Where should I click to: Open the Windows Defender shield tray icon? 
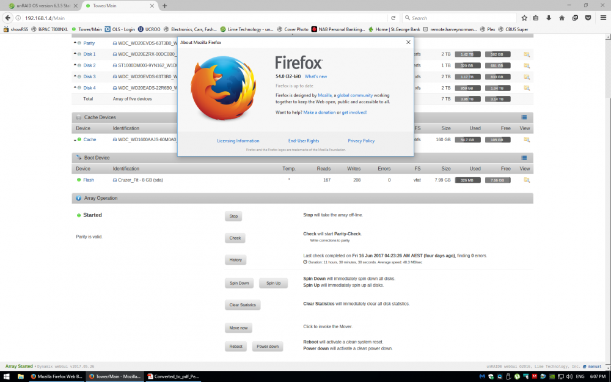click(x=491, y=376)
